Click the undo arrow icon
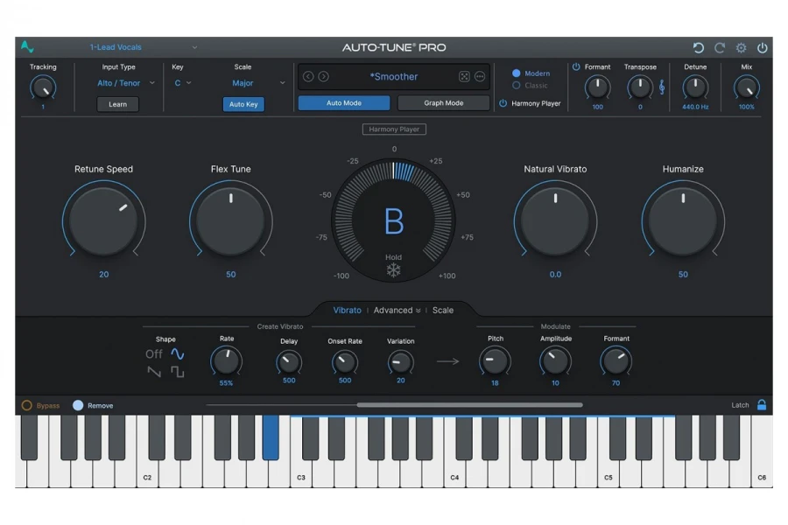Viewport: 788px width, 525px height. (x=698, y=48)
